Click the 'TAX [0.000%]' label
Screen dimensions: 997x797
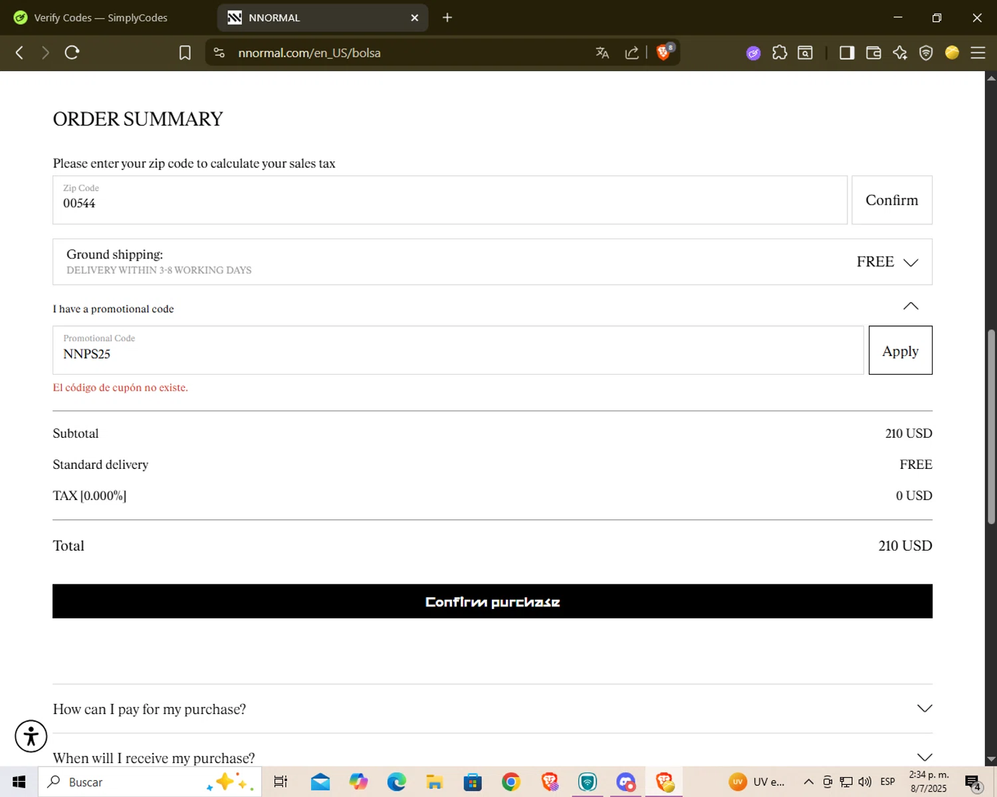coord(90,495)
